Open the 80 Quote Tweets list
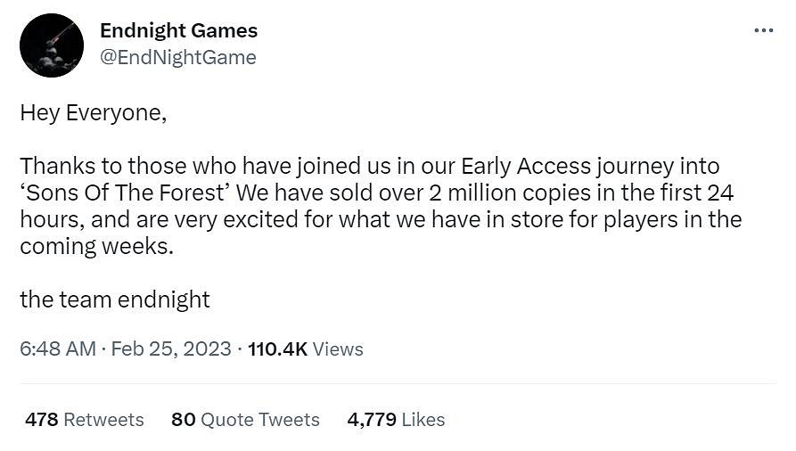The width and height of the screenshot is (796, 451). pos(245,420)
